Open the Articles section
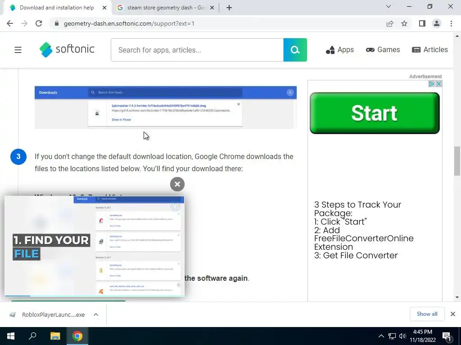Image resolution: width=461 pixels, height=345 pixels. click(430, 50)
